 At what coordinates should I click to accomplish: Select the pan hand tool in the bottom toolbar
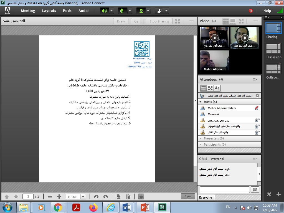tap(141, 196)
